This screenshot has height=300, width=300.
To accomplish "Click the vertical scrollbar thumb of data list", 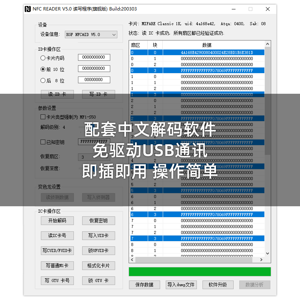I will pyautogui.click(x=268, y=101).
